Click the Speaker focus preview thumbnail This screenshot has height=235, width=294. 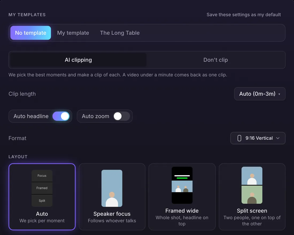point(112,188)
